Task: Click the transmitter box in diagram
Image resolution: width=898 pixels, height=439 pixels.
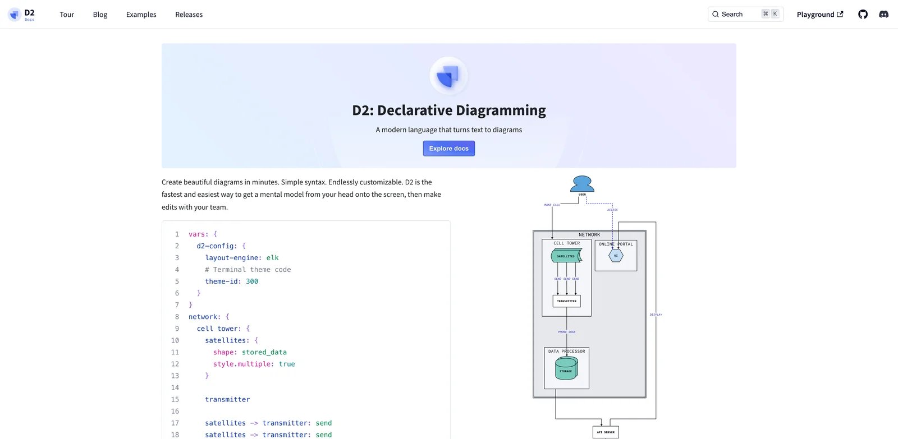Action: coord(567,301)
